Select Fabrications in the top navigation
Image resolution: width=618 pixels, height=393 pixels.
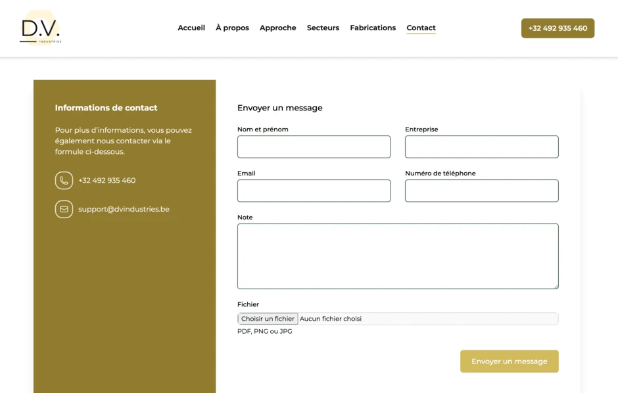point(373,28)
